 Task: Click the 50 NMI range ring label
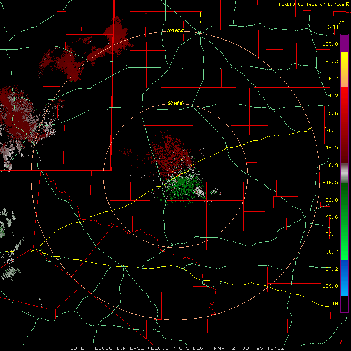pyautogui.click(x=175, y=103)
